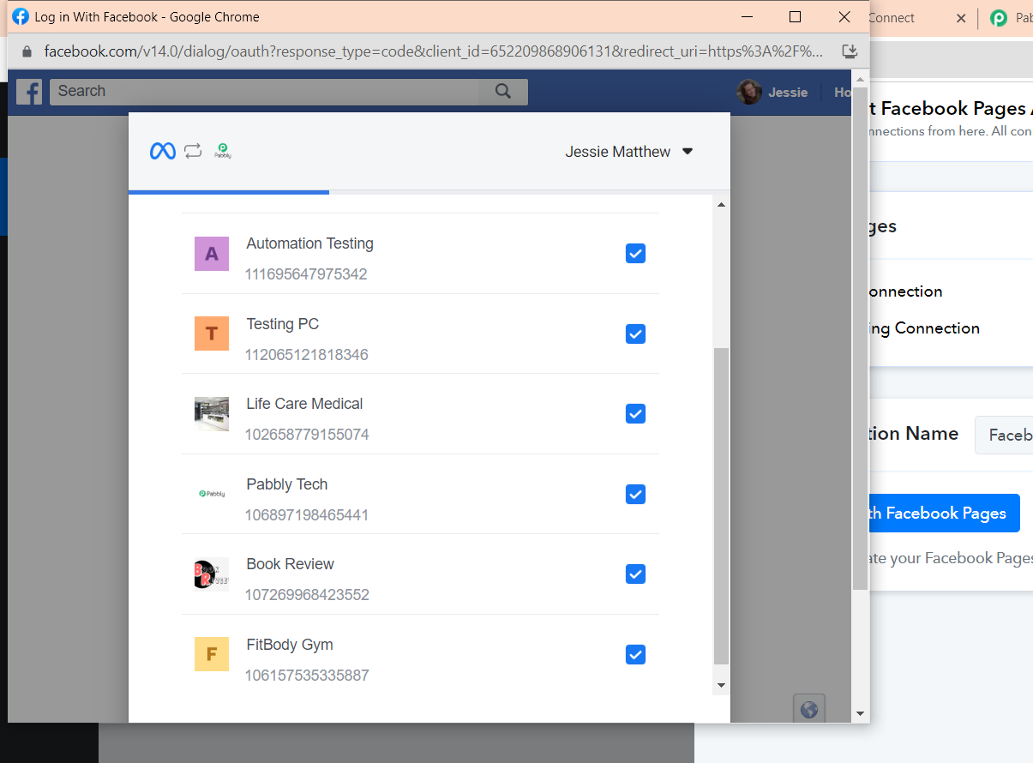Screen dimensions: 1033x763
Task: Click the page ID 112065121818346
Action: [x=307, y=355]
